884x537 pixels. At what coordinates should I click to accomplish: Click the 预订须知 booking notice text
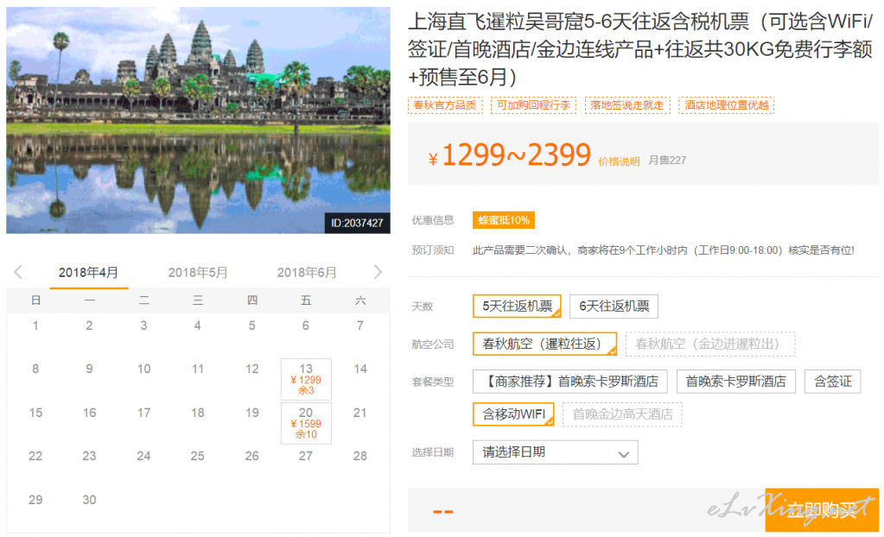(432, 250)
